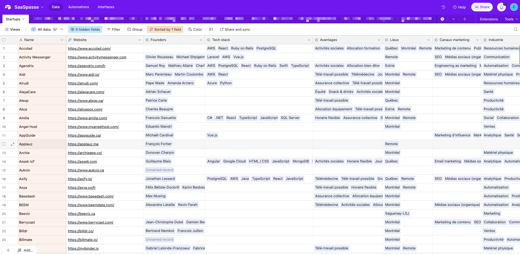Open the row height icon
The image size is (520, 254).
(211, 29)
